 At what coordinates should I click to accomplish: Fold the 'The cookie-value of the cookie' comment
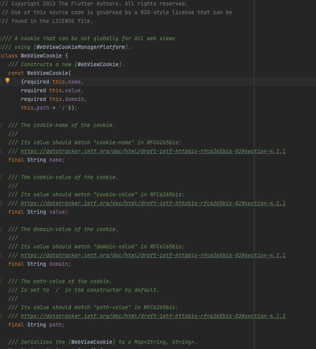pos(1,177)
